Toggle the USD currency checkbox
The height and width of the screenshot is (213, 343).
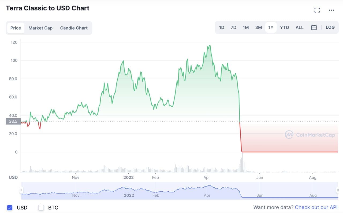pyautogui.click(x=10, y=207)
